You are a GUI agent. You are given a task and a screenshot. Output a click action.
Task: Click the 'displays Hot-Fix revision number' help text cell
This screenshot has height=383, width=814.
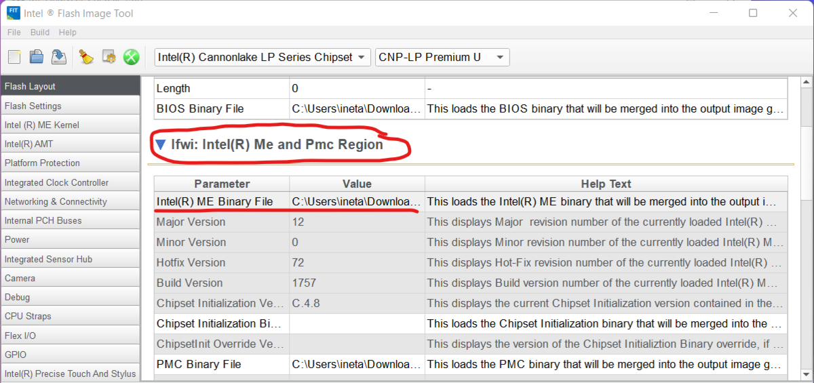[x=606, y=262]
